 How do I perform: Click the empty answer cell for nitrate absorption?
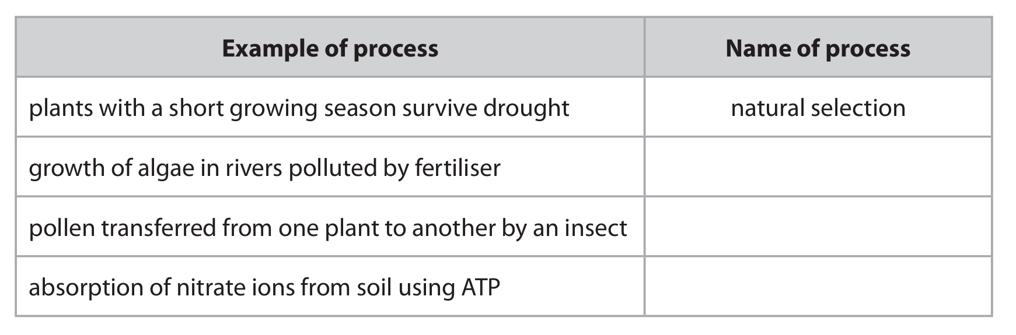tap(818, 287)
